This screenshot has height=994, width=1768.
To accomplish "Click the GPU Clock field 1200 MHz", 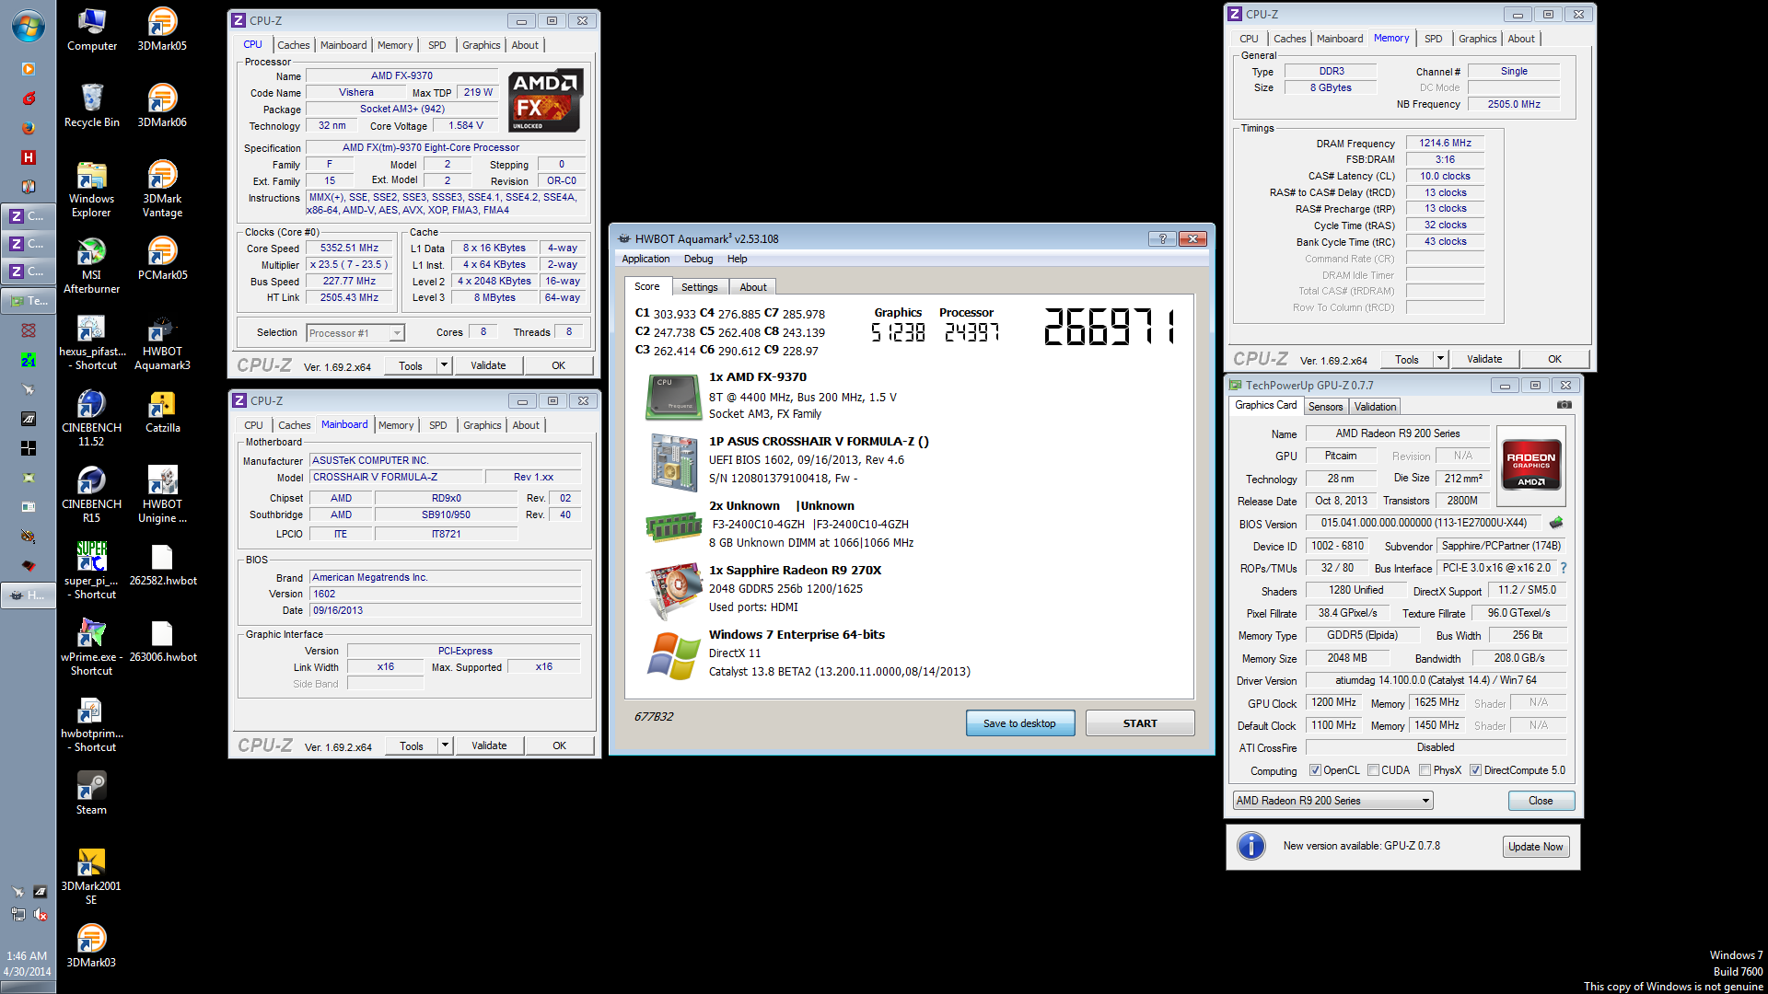I will pos(1333,702).
